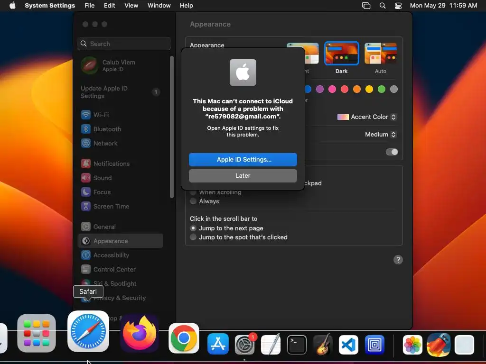Open TextEdit from the Dock
This screenshot has width=486, height=364.
pyautogui.click(x=271, y=344)
